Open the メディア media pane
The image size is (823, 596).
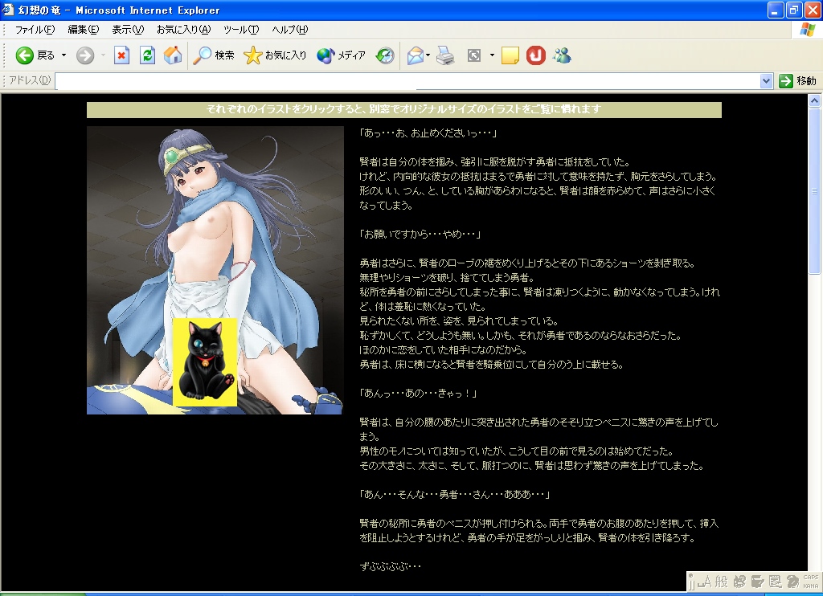coord(341,55)
